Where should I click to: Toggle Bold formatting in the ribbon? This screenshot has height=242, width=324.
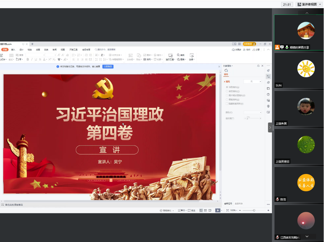point(28,60)
